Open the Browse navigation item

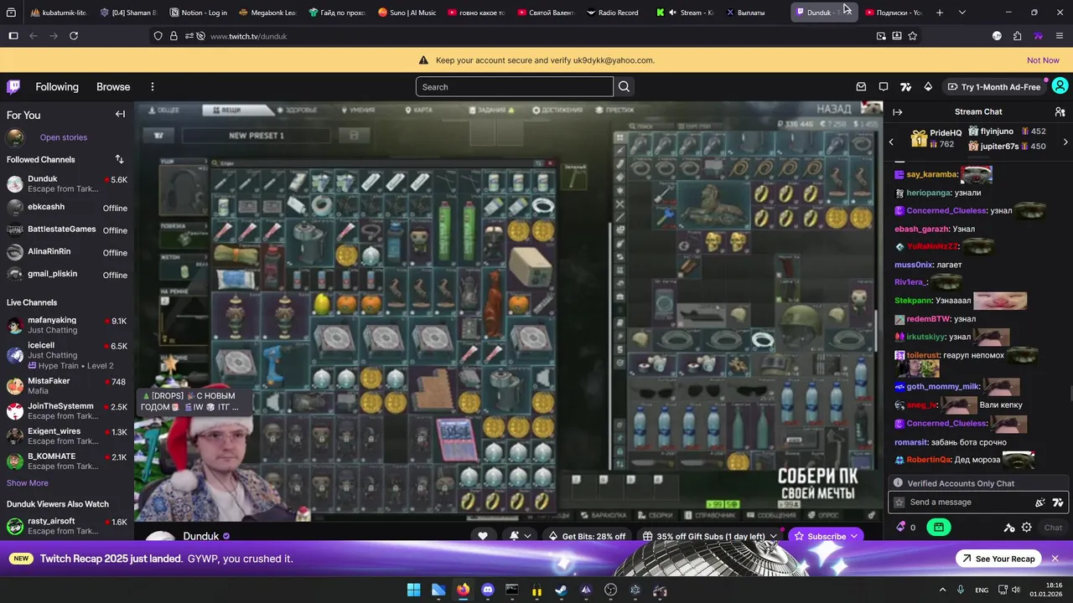113,87
